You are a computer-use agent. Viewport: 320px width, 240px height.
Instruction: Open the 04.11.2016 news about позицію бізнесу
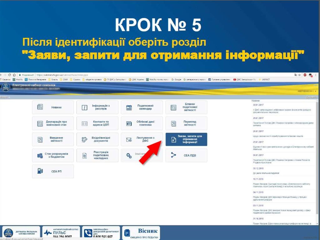click(x=280, y=198)
